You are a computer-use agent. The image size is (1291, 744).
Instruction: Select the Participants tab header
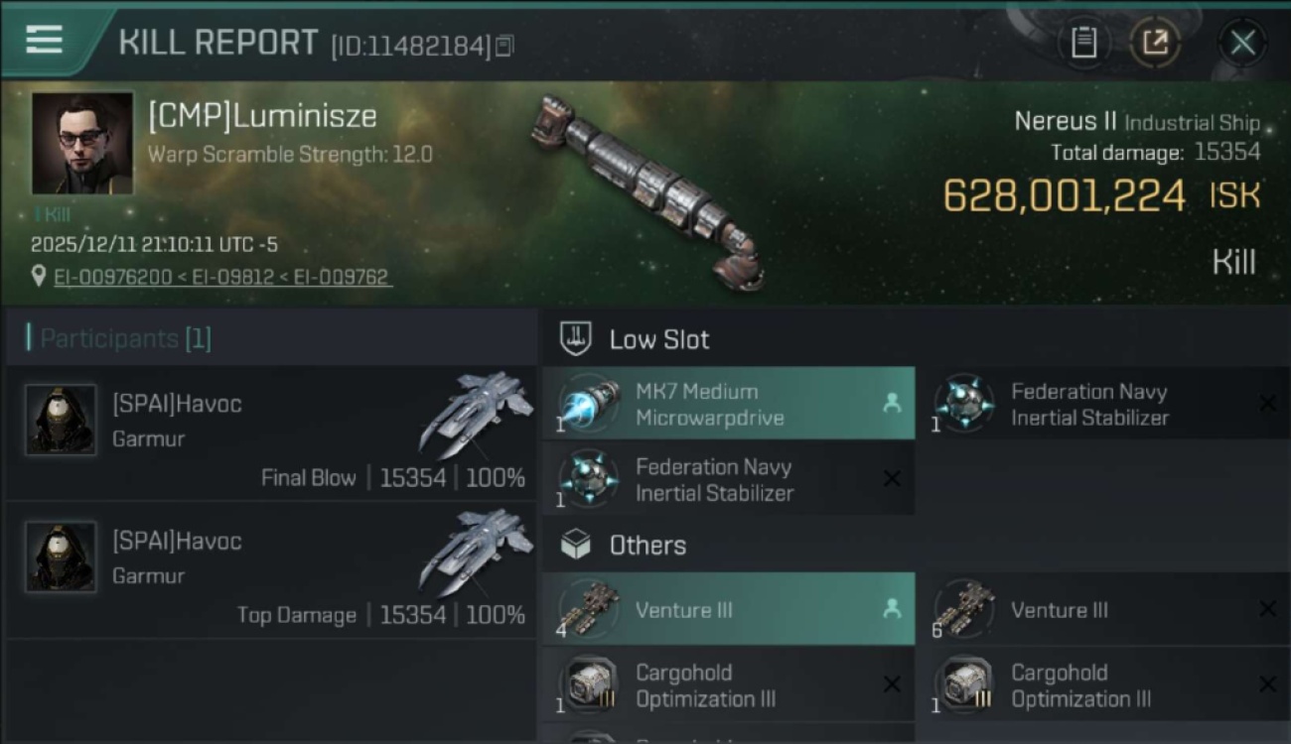pyautogui.click(x=125, y=339)
